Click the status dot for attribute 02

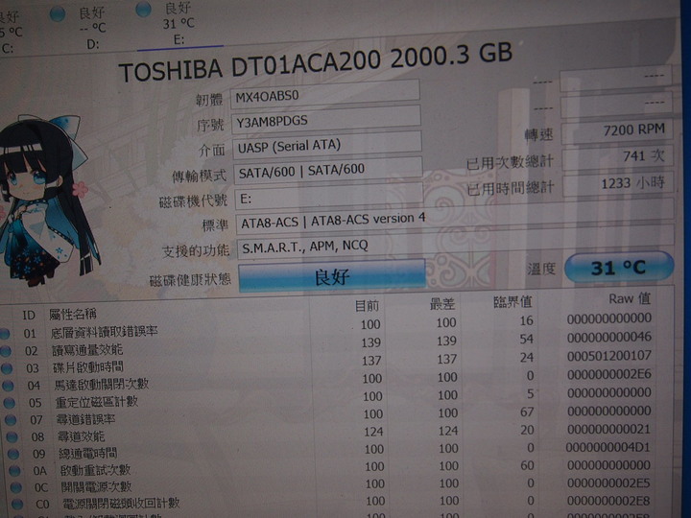(x=6, y=351)
